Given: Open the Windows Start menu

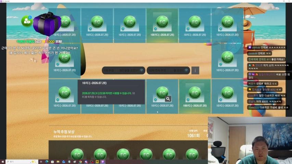Looking at the screenshot, I should (x=3, y=162).
